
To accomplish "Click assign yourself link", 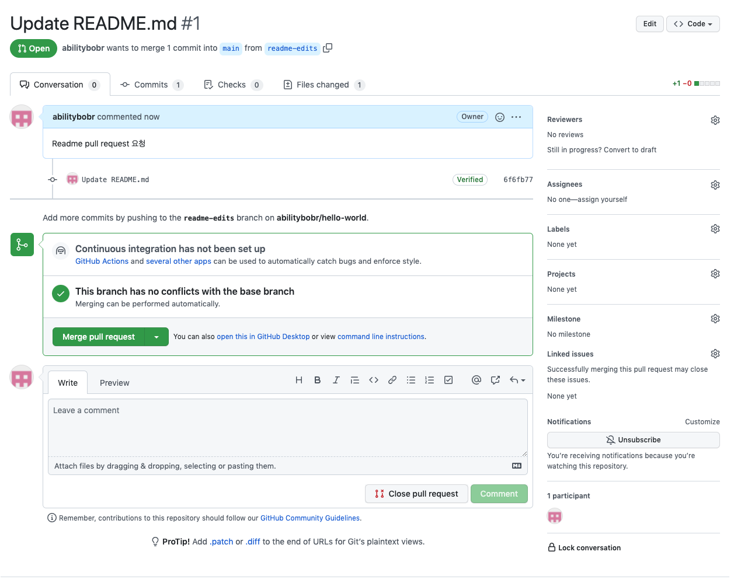I will click(602, 200).
